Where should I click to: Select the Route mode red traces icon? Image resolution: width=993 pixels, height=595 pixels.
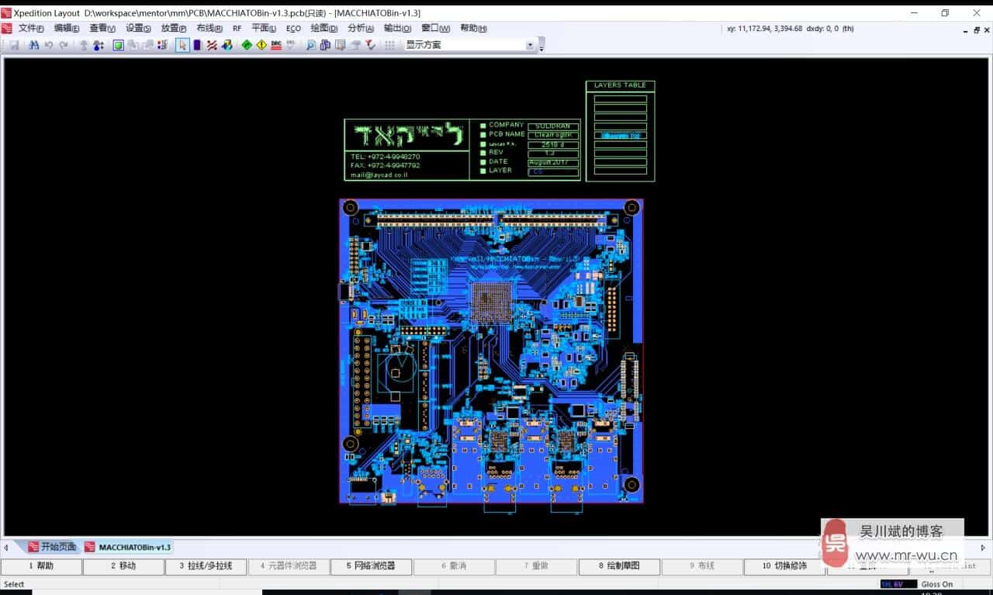coord(212,45)
